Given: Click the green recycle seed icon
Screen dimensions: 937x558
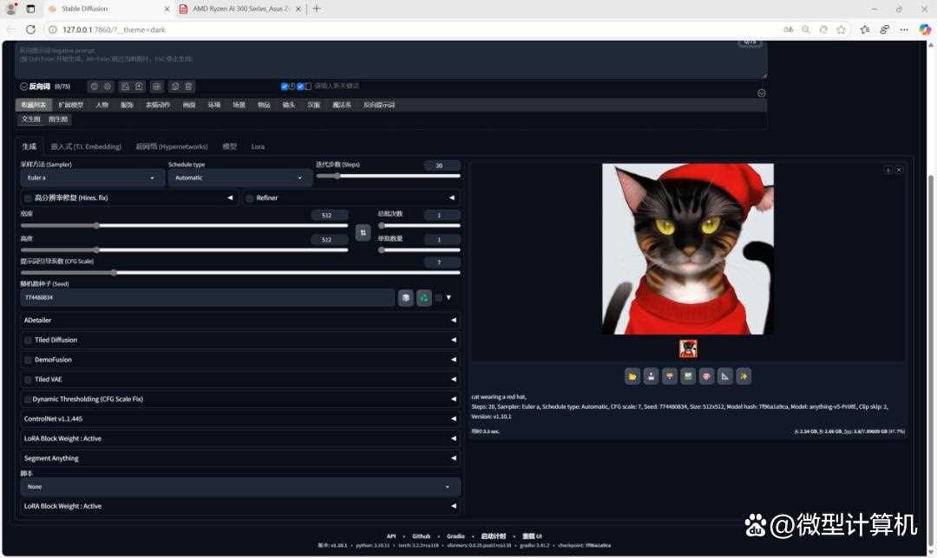Looking at the screenshot, I should coord(423,298).
